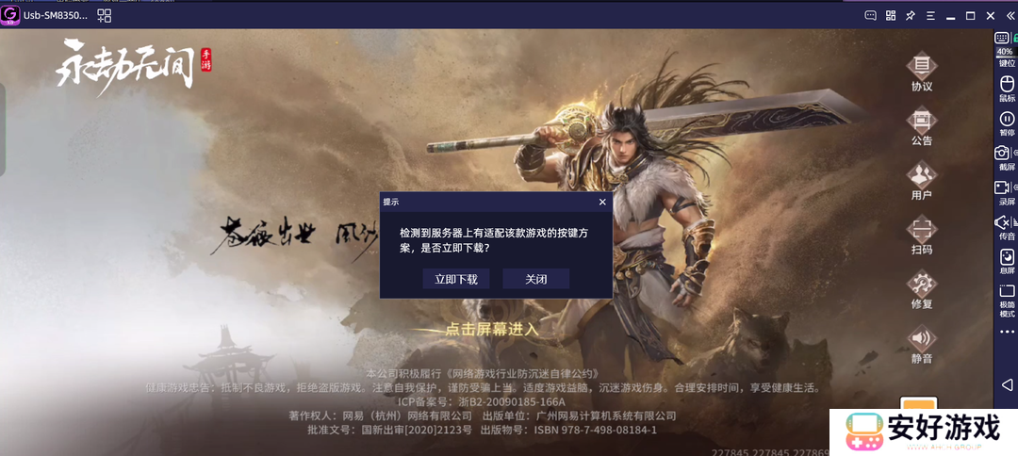Pin the window with pushpin icon
This screenshot has height=456, width=1018.
(911, 16)
